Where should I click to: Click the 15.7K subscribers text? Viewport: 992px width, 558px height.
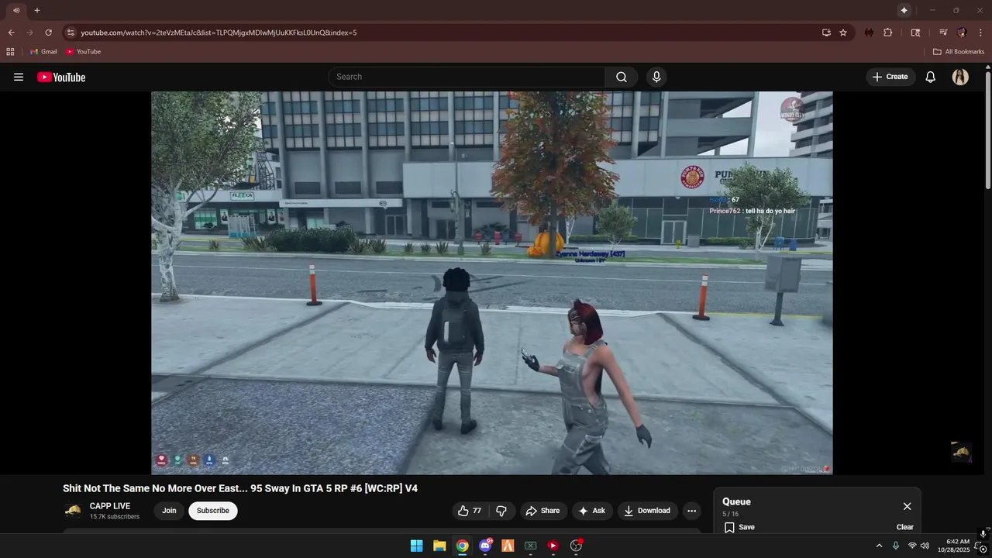point(115,517)
